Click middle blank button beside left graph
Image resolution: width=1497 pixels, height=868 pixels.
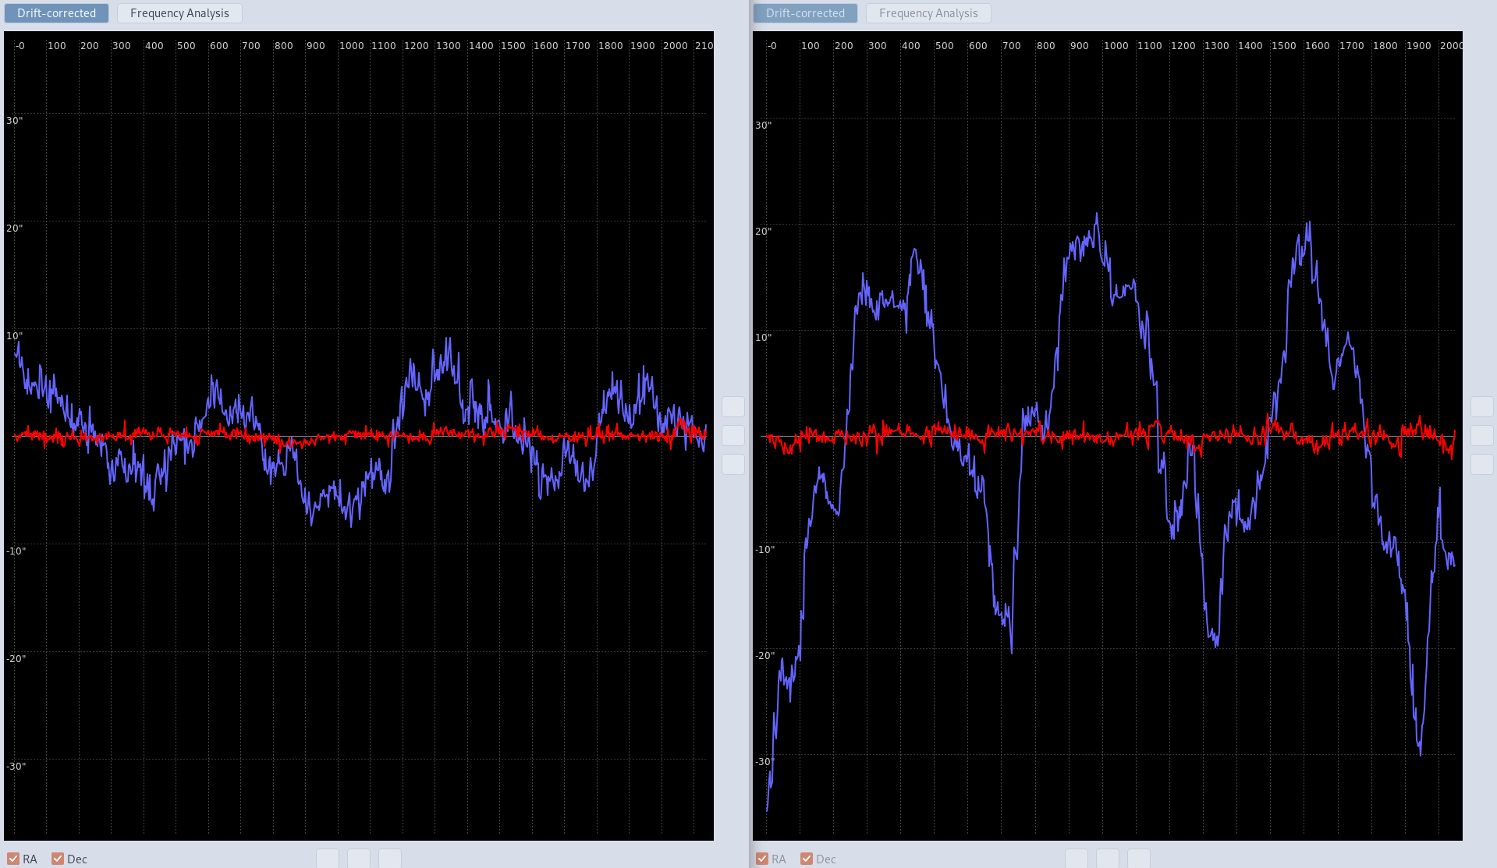[733, 435]
